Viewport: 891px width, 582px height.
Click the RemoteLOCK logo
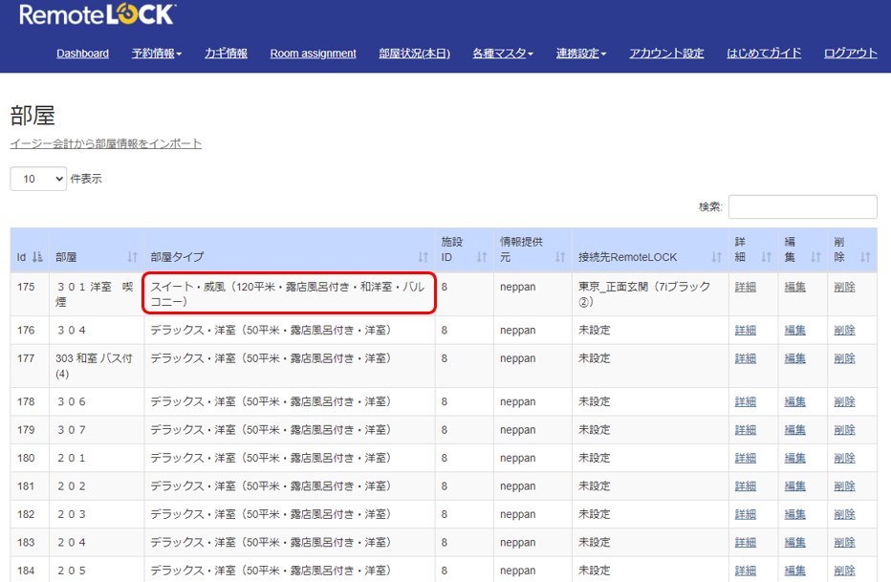[98, 14]
